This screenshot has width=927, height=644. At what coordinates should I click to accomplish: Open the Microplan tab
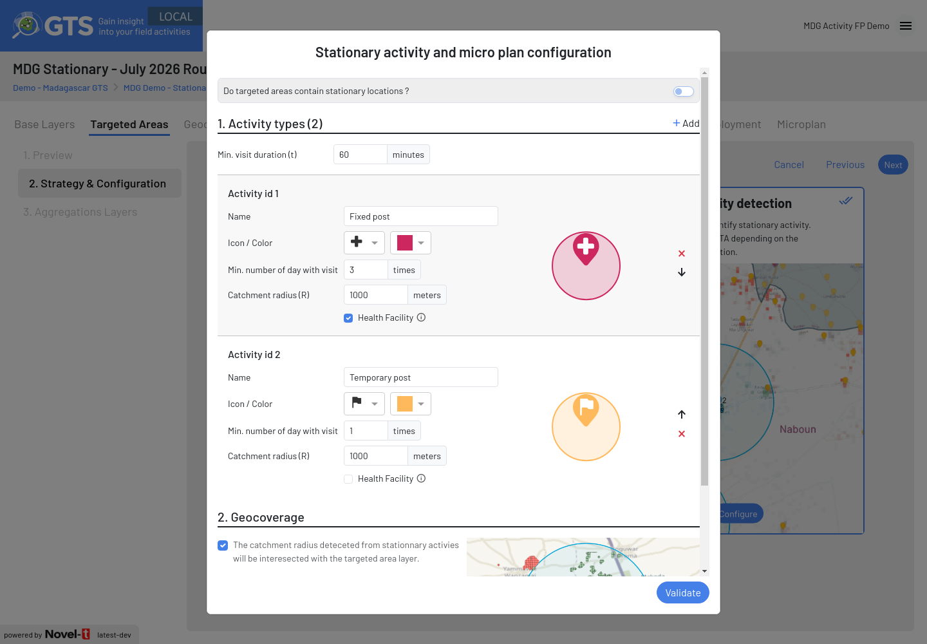[x=801, y=124]
